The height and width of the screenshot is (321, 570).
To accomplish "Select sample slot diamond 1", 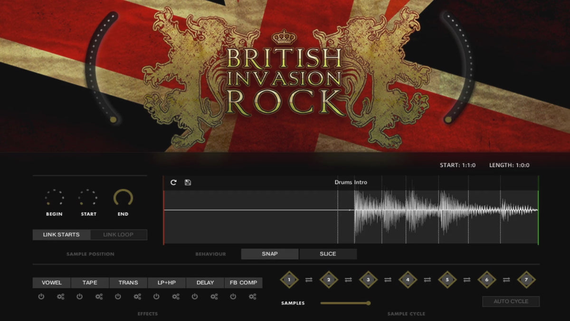I will point(289,280).
